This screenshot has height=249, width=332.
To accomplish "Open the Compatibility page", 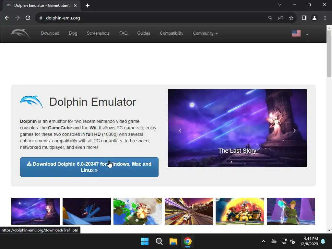I will [172, 33].
